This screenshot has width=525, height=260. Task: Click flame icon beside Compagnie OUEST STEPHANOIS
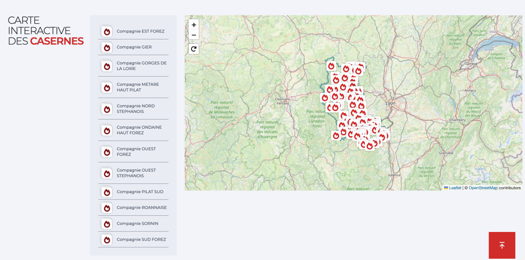pos(107,173)
